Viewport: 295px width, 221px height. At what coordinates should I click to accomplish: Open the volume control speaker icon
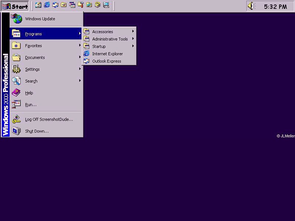click(251, 6)
